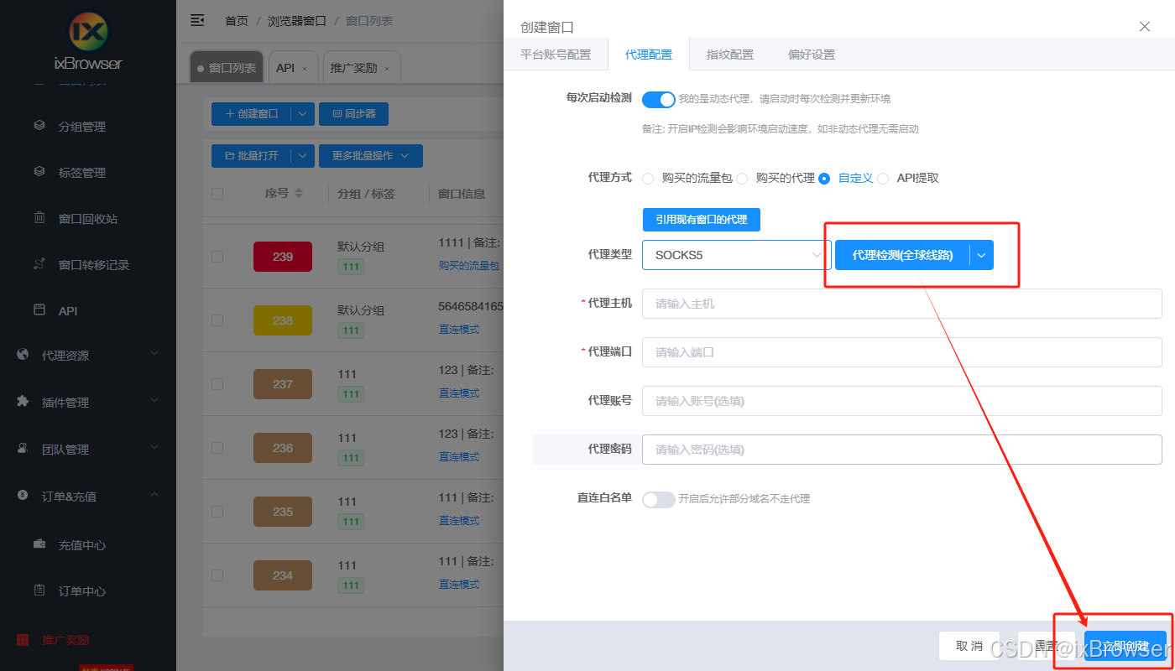This screenshot has height=671, width=1175.
Task: Open the SOCKS5 proxy type dropdown
Action: (x=736, y=255)
